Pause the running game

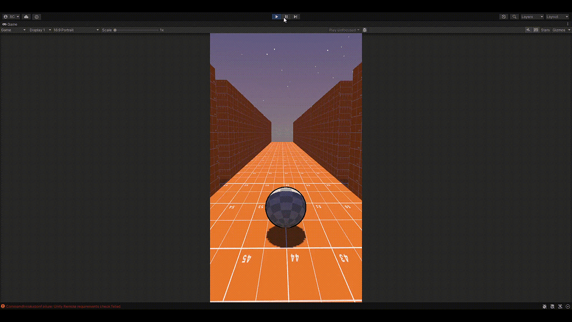[x=286, y=16]
